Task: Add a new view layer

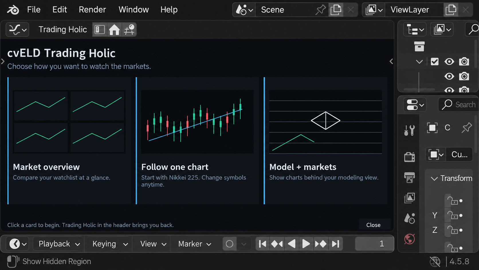Action: click(451, 10)
